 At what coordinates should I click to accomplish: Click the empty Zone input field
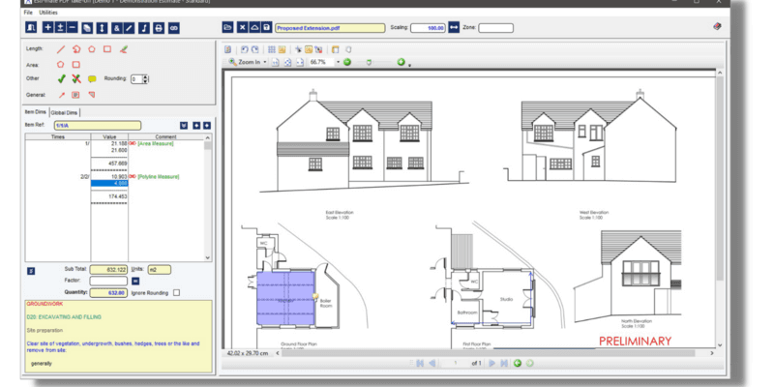coord(495,28)
